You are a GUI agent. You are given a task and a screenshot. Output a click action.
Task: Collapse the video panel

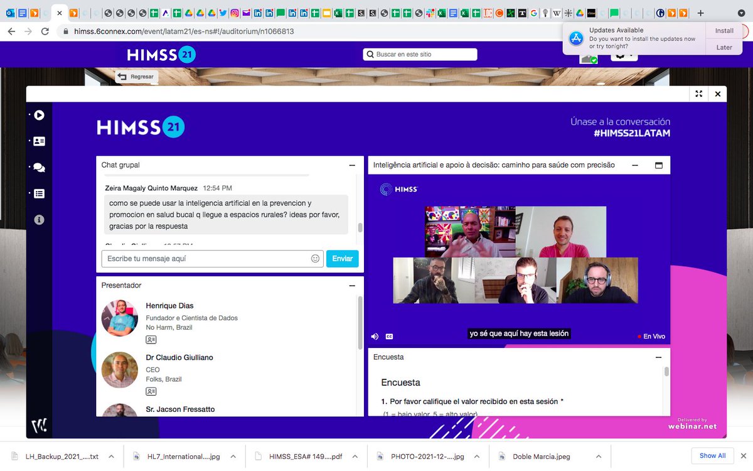pyautogui.click(x=635, y=165)
